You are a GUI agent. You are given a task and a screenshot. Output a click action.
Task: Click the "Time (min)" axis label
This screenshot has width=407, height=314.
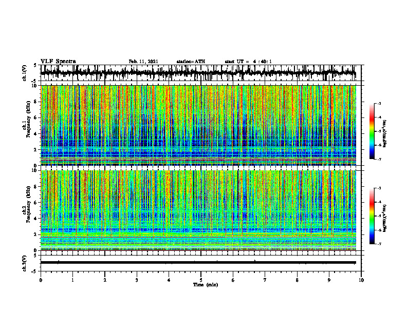click(206, 285)
